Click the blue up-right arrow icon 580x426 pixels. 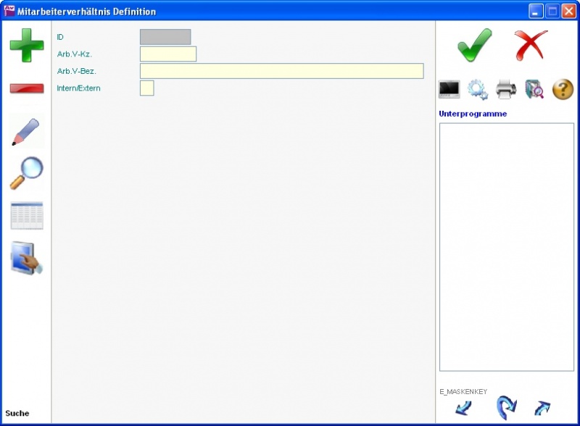tap(542, 409)
